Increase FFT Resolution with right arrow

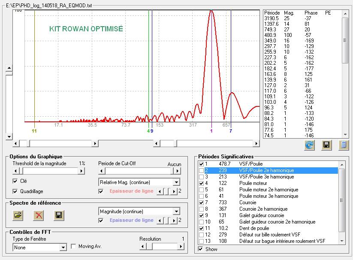(x=181, y=247)
